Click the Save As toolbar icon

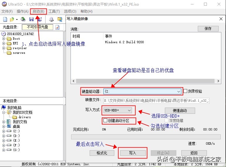click(x=40, y=19)
